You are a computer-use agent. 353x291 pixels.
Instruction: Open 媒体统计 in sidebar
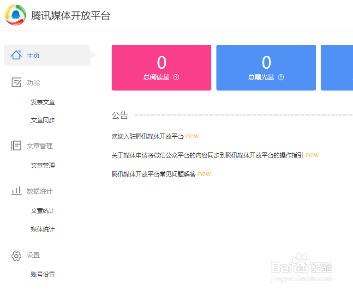(43, 229)
